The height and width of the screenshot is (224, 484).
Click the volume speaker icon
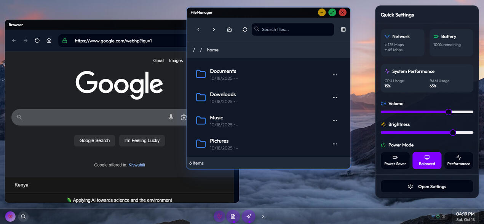pos(383,103)
